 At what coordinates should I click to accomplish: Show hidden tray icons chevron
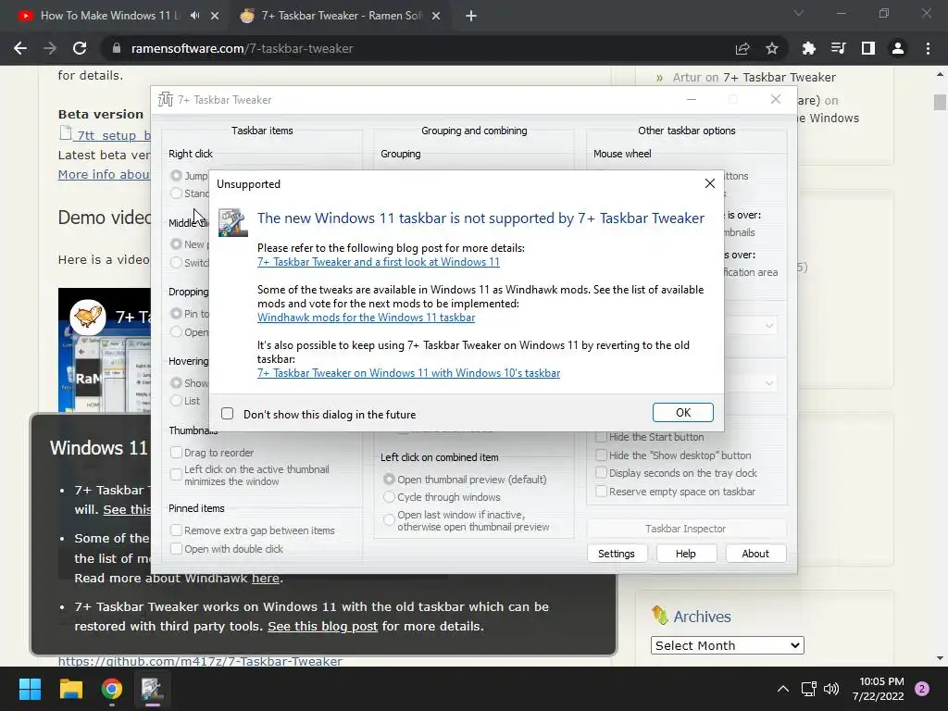pyautogui.click(x=783, y=689)
